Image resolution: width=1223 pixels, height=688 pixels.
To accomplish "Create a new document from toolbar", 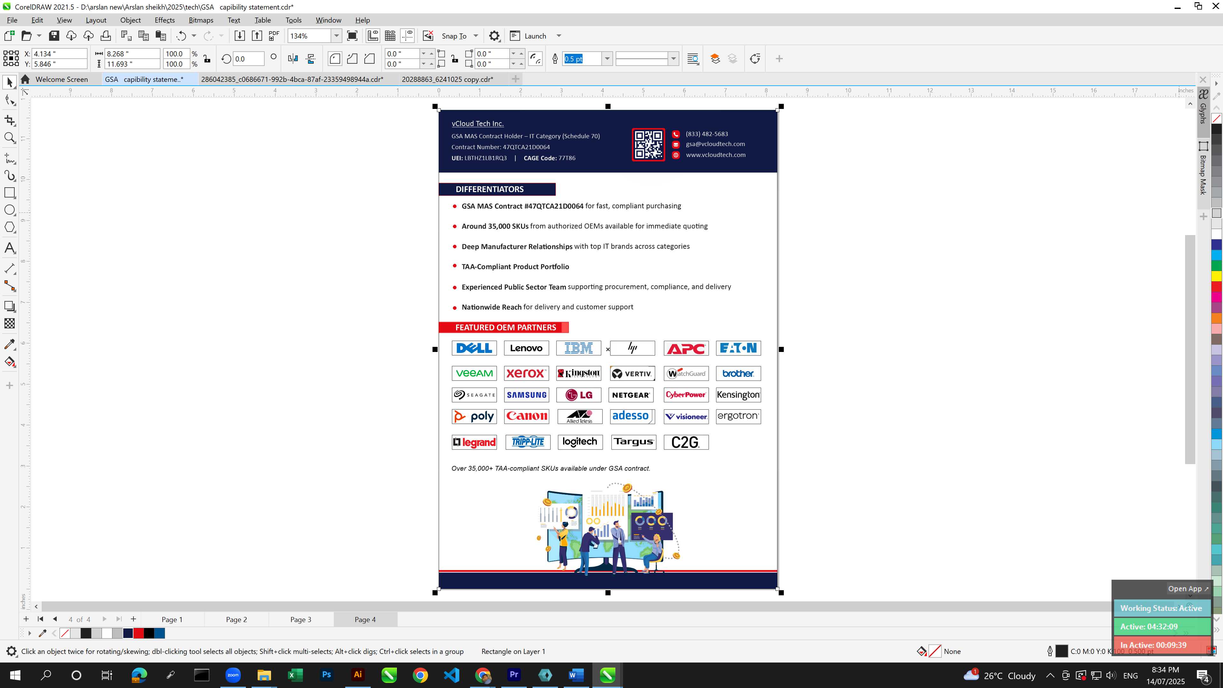I will coord(9,36).
